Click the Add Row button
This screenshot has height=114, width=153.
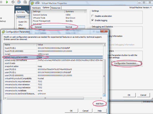98,104
